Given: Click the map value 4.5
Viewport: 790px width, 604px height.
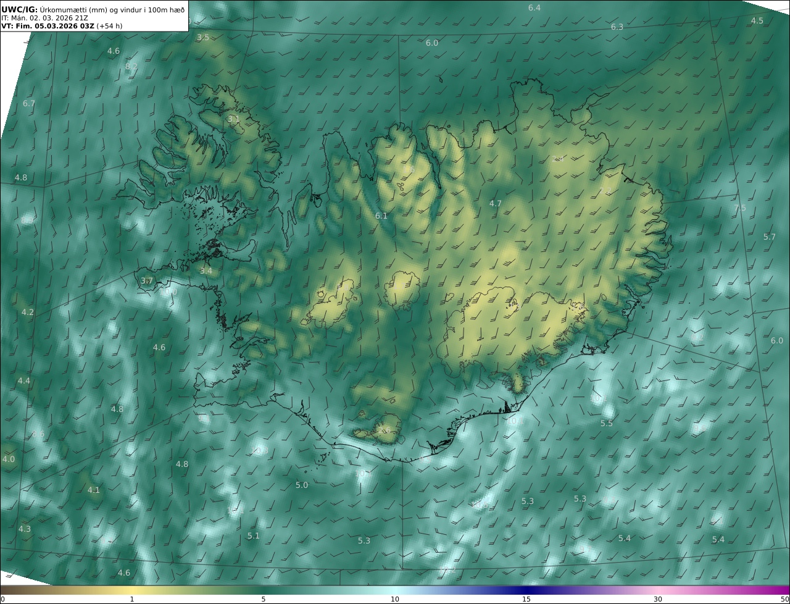Looking at the screenshot, I should coord(757,20).
